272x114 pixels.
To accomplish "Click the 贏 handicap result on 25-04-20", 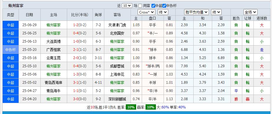I will 248,99.
